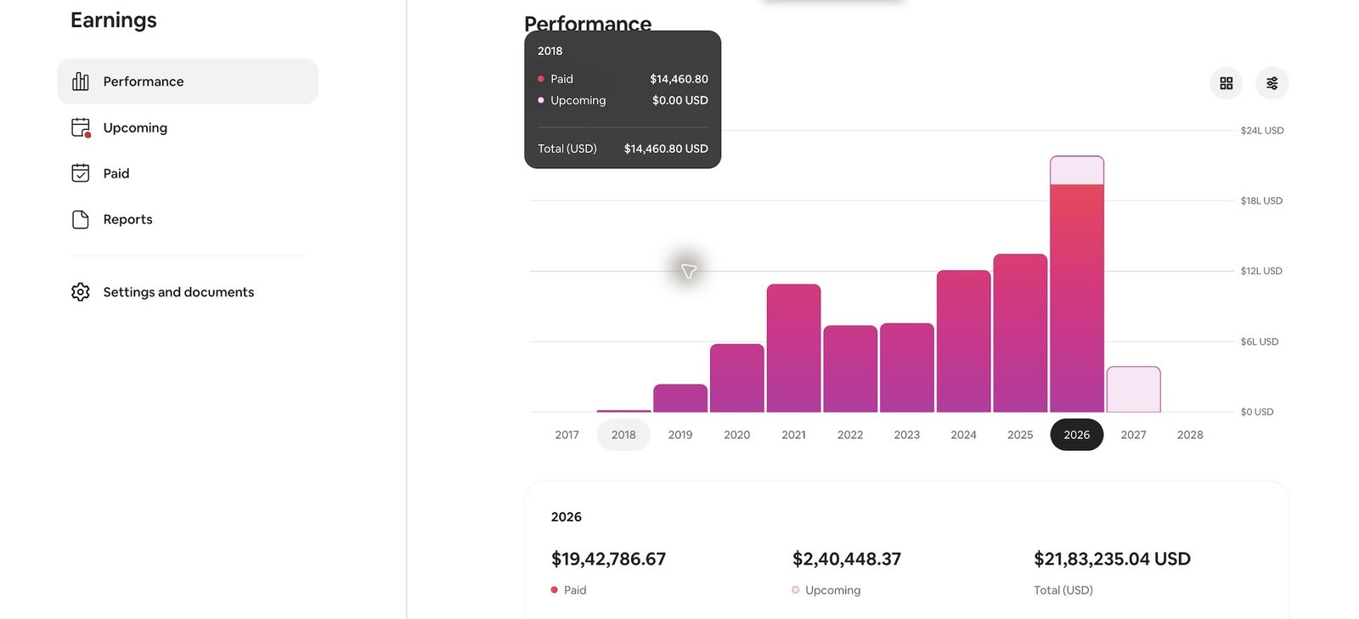Click the 2021 earnings bar
This screenshot has width=1359, height=619.
click(793, 348)
